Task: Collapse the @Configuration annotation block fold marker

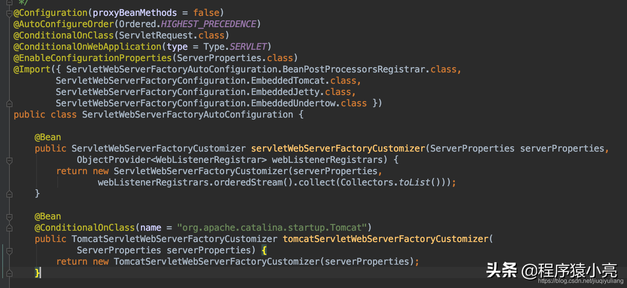Action: pos(9,14)
